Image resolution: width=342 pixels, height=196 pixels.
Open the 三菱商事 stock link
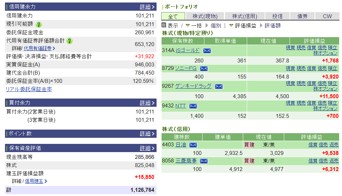point(186,161)
